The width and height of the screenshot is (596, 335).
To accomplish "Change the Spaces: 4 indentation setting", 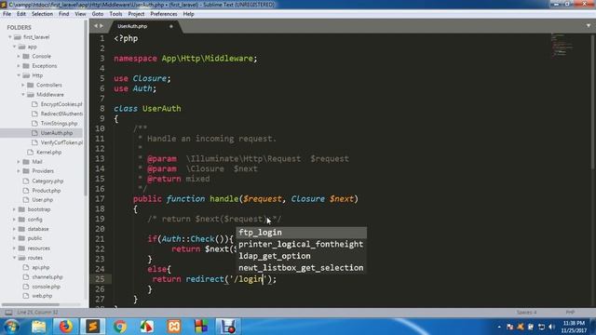I will tap(526, 313).
